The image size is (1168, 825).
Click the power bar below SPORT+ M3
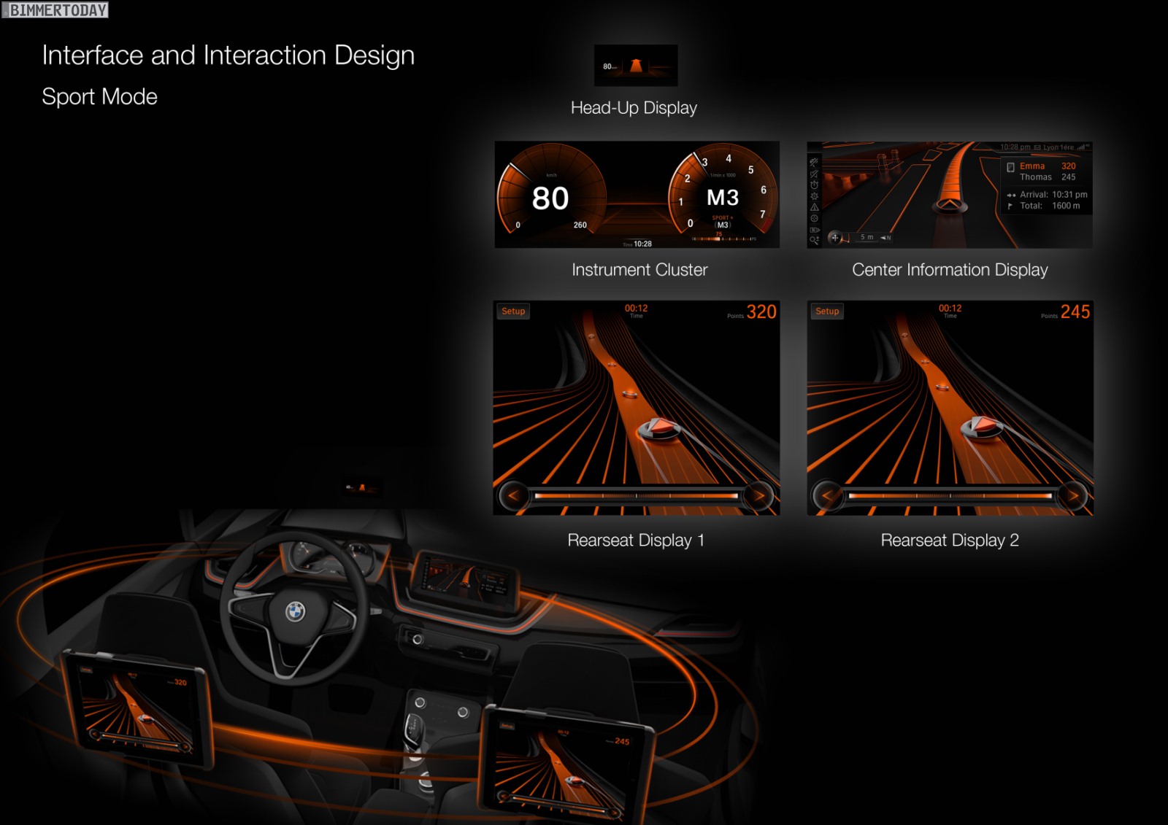pos(723,239)
